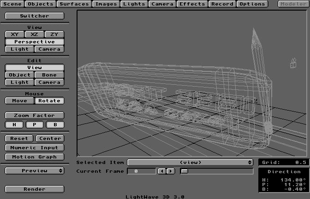The width and height of the screenshot is (310, 199).
Task: Click the Render button
Action: click(35, 189)
